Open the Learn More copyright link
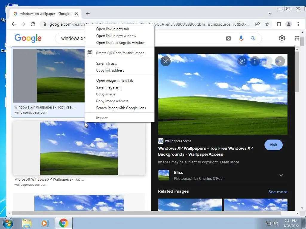 click(229, 162)
